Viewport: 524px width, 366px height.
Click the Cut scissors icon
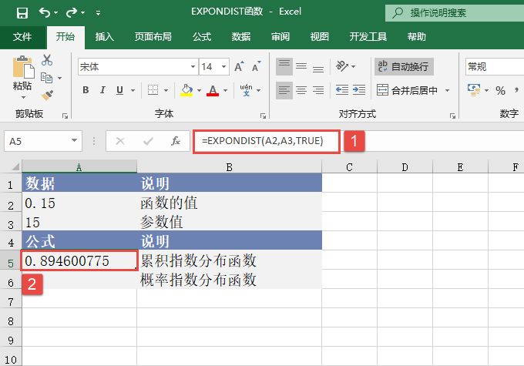point(47,60)
